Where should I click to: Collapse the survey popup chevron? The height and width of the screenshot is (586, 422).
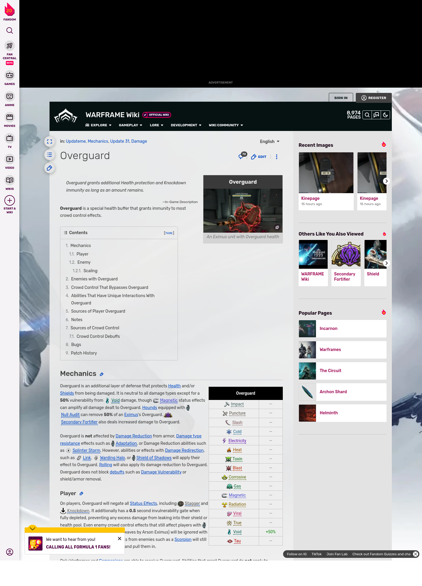(x=33, y=528)
